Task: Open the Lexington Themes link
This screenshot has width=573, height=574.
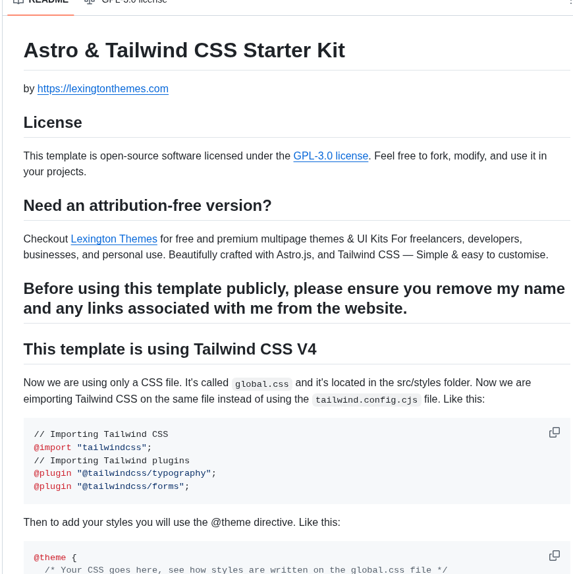Action: pyautogui.click(x=113, y=239)
